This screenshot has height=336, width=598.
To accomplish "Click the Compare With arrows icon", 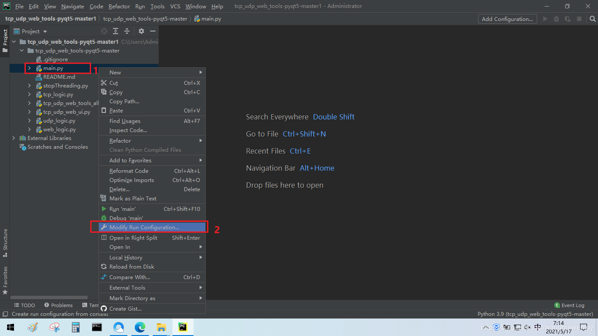I will [x=104, y=277].
